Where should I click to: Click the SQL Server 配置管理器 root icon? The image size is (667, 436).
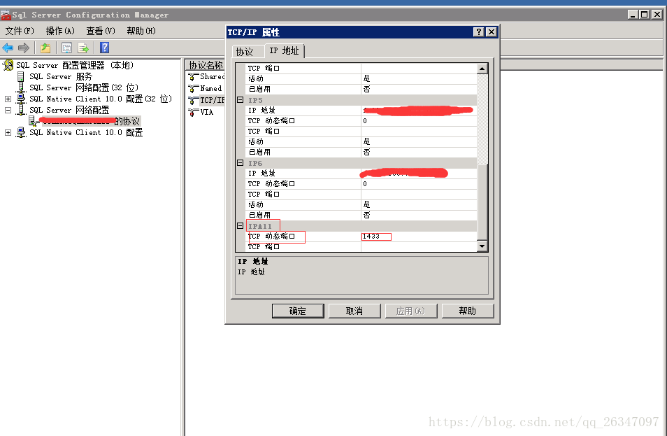point(8,65)
